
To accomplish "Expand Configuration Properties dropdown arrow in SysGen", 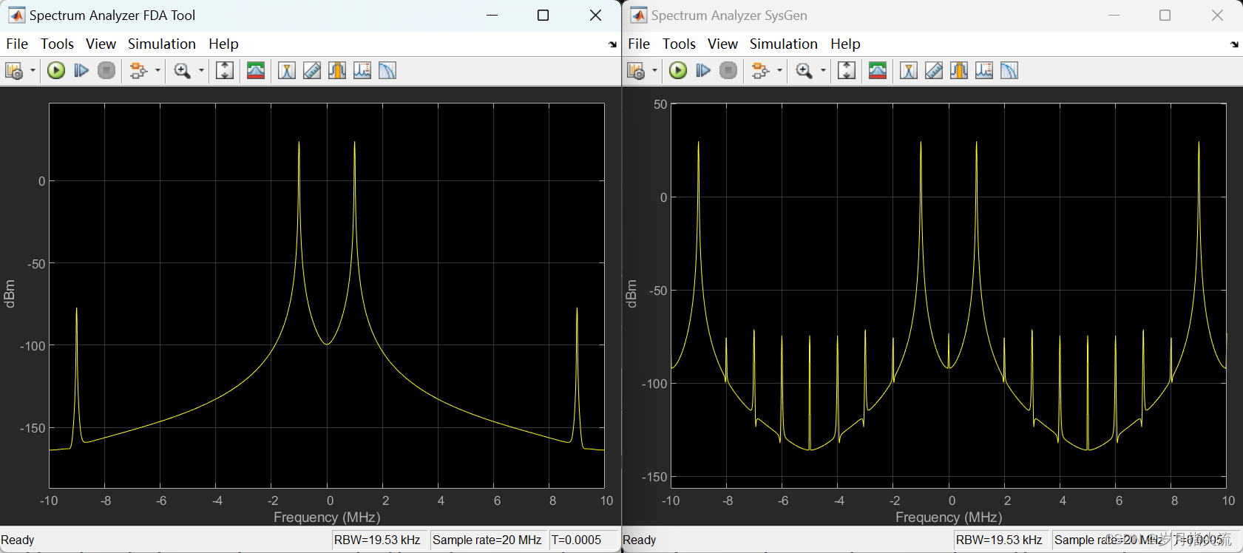I will tap(654, 71).
